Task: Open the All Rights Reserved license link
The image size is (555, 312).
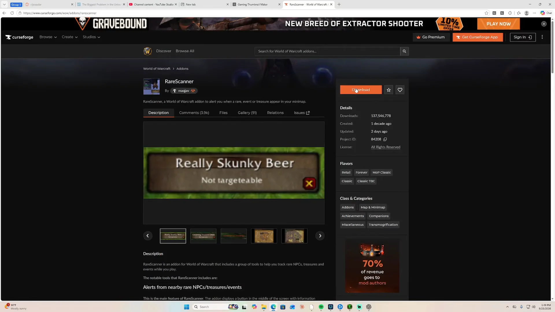Action: tap(386, 147)
